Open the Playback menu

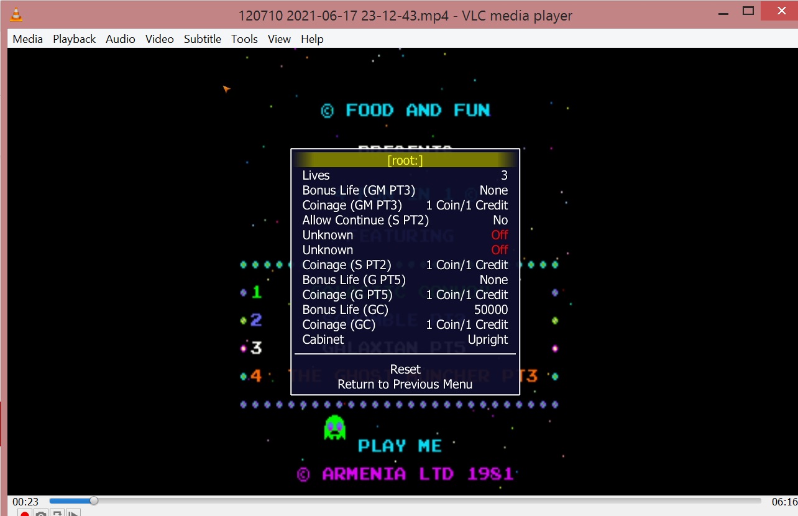74,39
